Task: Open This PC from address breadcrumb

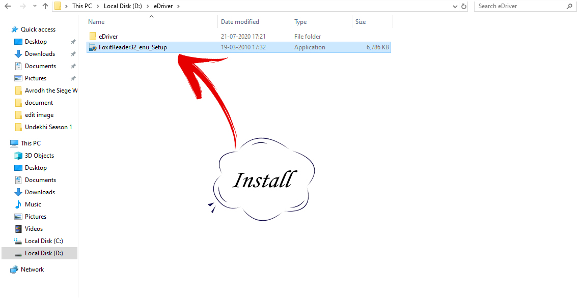Action: click(x=82, y=6)
